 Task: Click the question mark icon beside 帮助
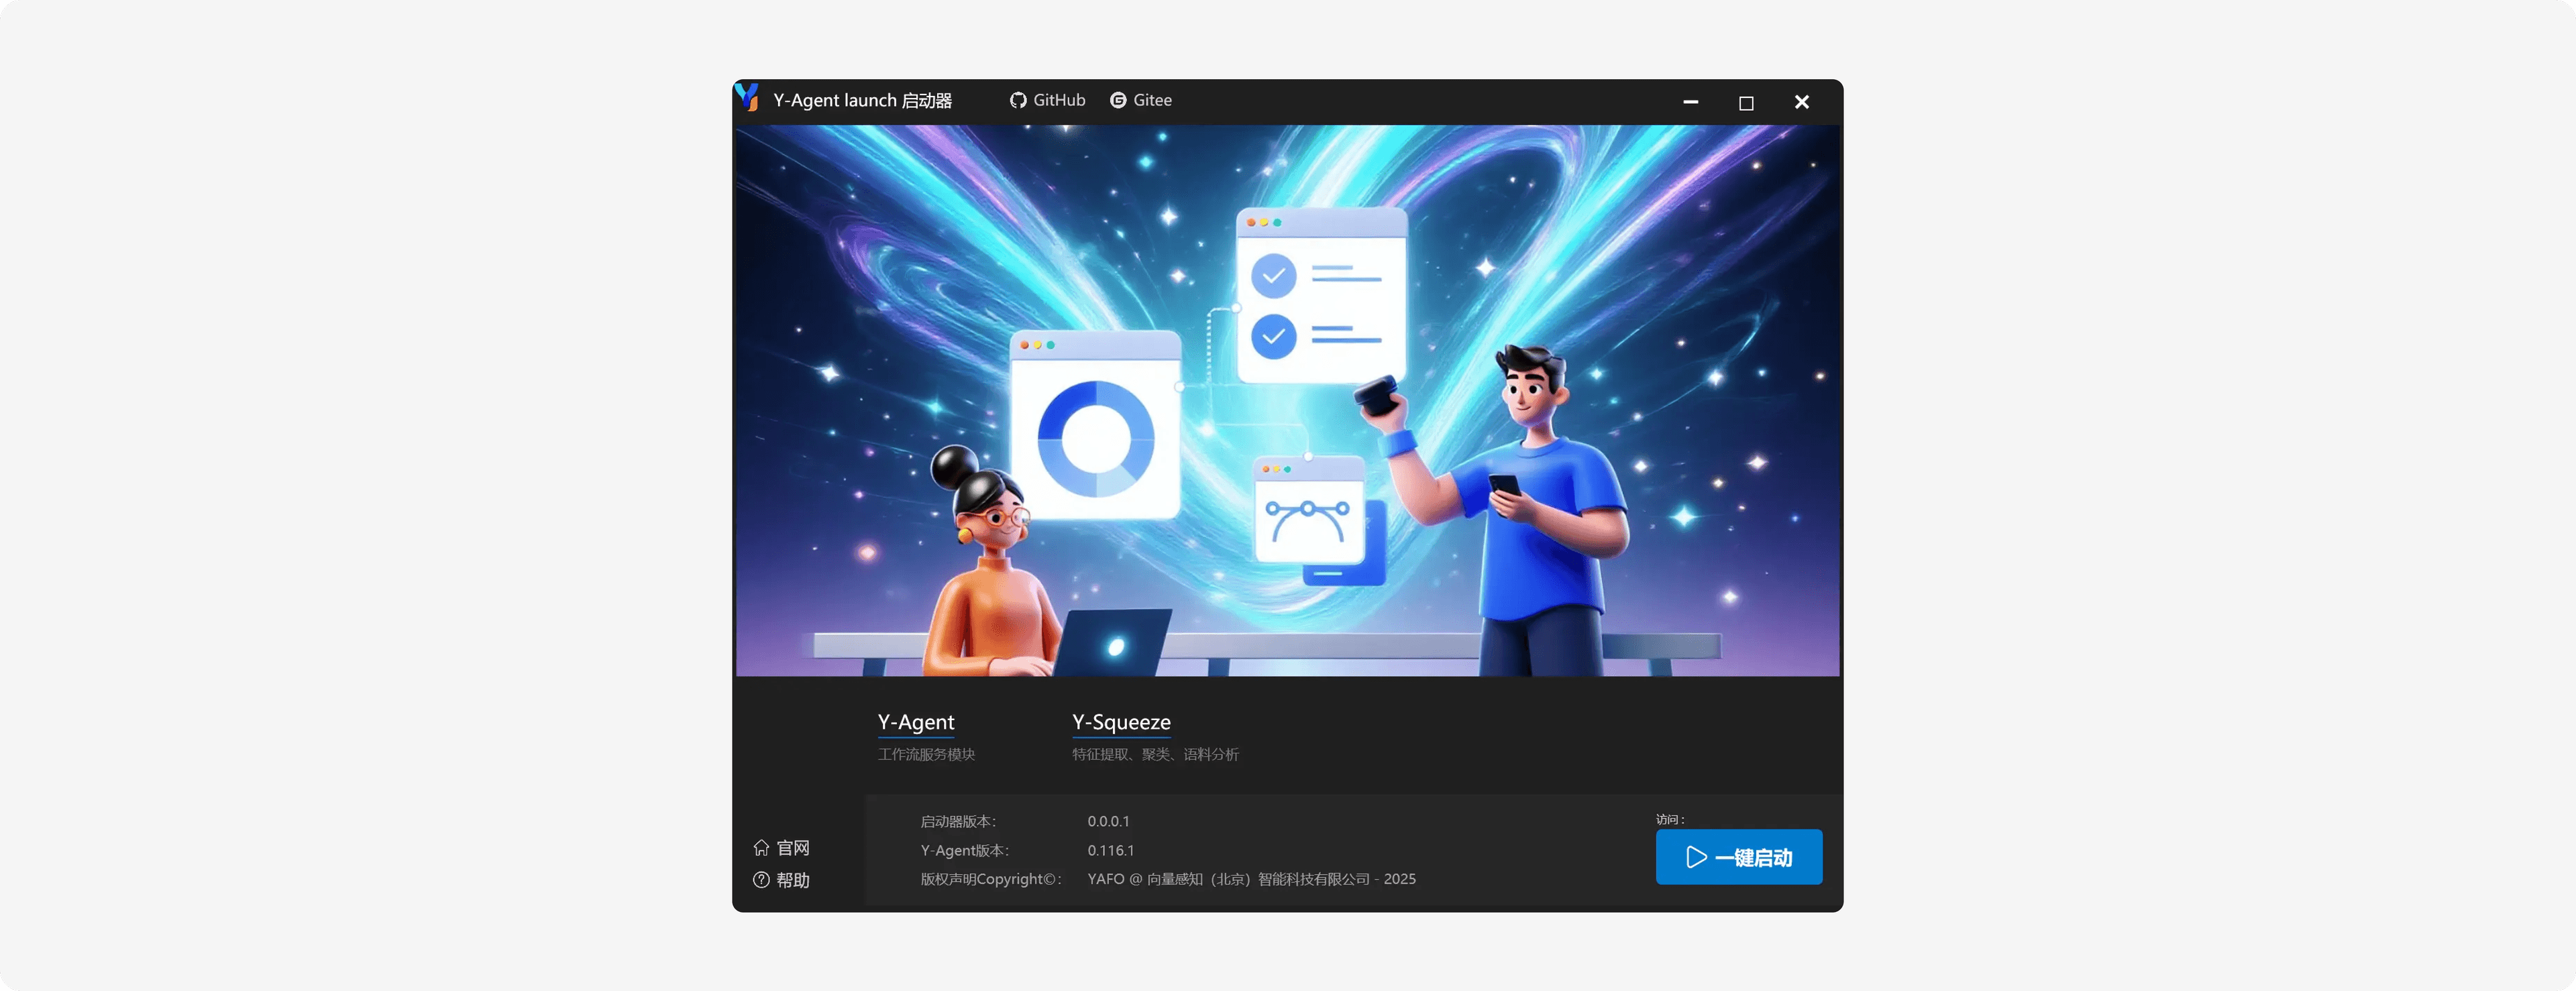tap(761, 880)
